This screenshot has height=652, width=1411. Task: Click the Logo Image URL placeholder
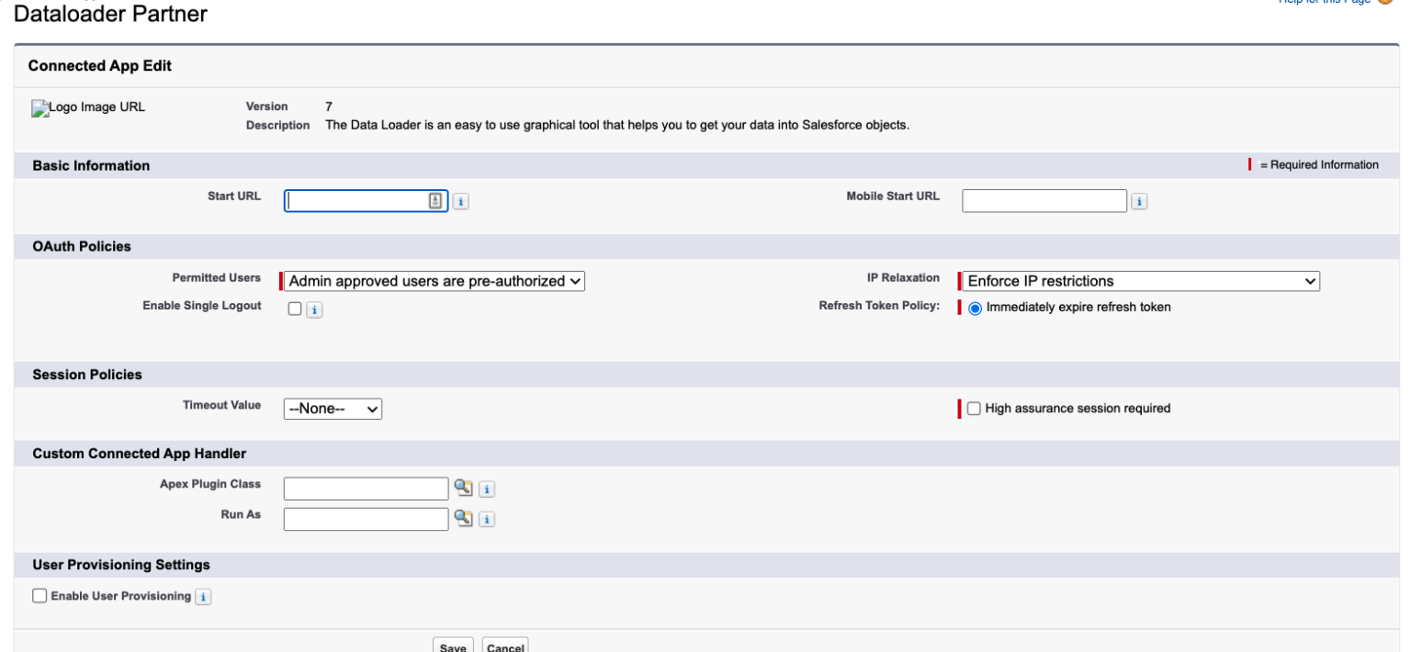(87, 107)
